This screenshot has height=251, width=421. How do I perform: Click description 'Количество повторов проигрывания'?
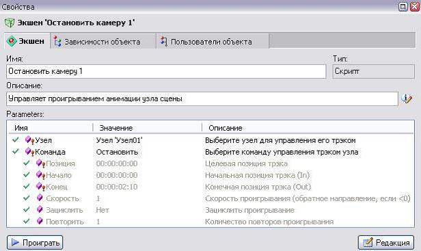[269, 222]
